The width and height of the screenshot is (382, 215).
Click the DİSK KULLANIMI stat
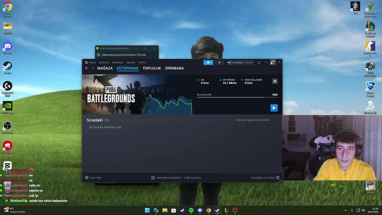[252, 82]
